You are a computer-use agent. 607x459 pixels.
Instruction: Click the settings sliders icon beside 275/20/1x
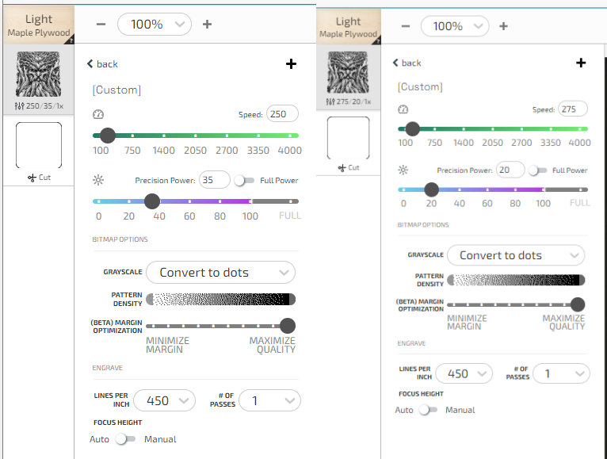pos(330,102)
